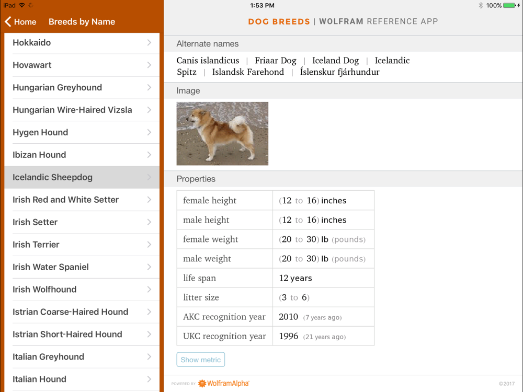Tap the Iceland Dog alternate name
The width and height of the screenshot is (523, 392).
[x=336, y=60]
